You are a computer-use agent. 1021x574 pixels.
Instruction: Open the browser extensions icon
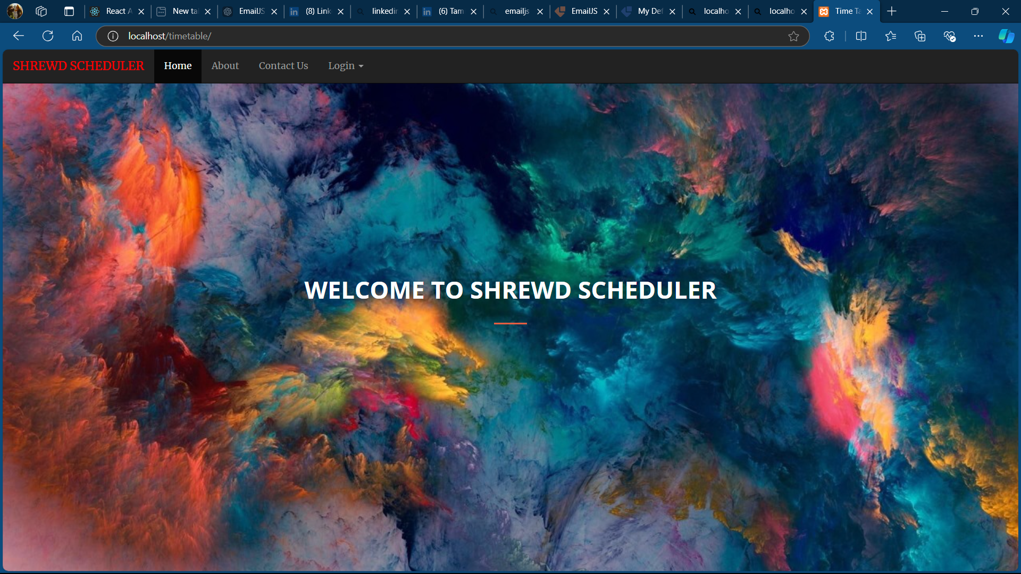click(x=829, y=36)
